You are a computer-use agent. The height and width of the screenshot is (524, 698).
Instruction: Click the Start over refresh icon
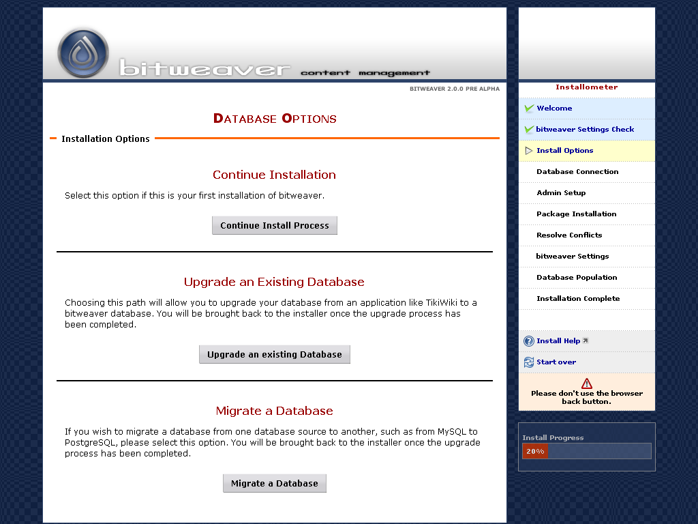click(x=529, y=362)
